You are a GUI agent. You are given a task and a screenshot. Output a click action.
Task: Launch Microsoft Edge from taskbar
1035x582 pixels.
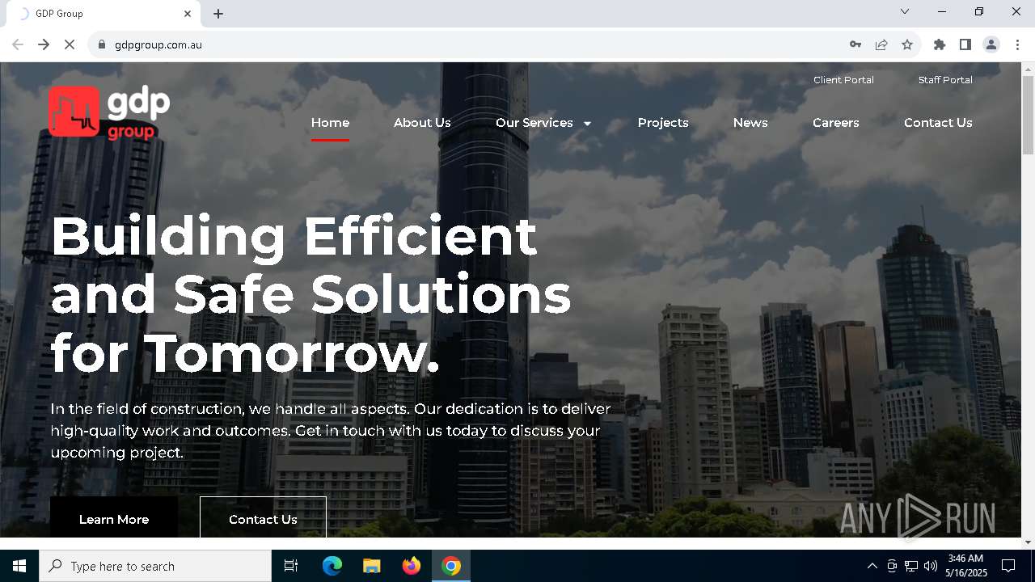[x=332, y=566]
